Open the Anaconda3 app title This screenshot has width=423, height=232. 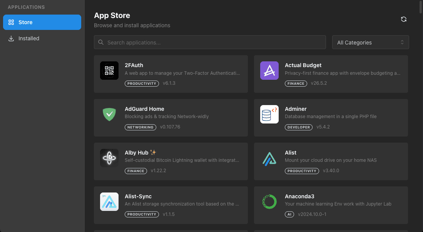(299, 196)
